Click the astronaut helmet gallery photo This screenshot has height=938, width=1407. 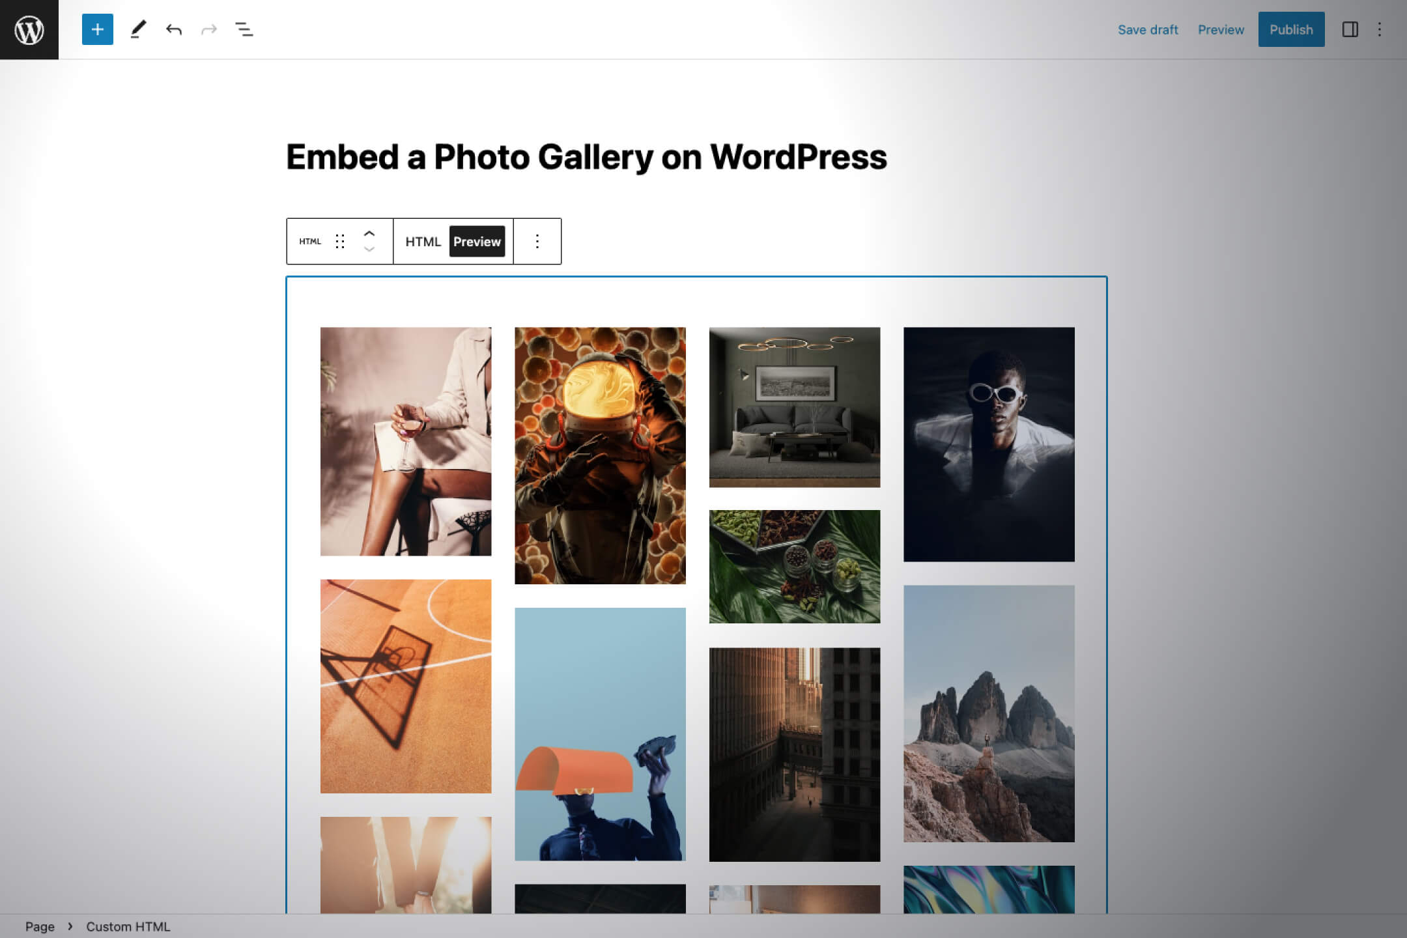[x=600, y=455]
